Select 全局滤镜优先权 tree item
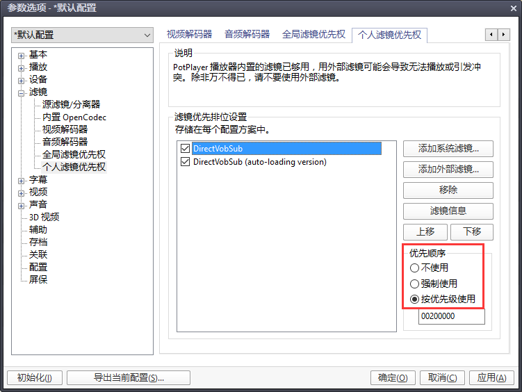The image size is (522, 392). tap(74, 154)
